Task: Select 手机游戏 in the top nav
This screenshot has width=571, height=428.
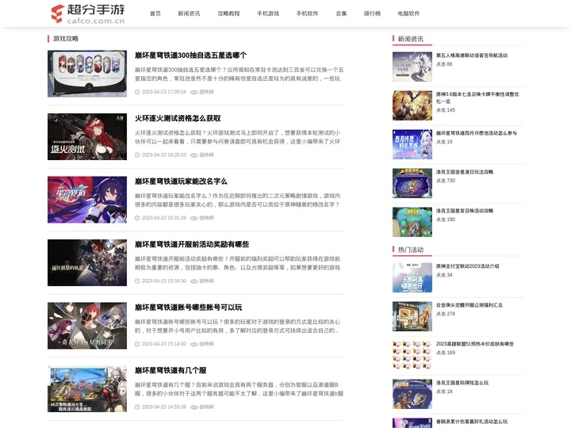Action: pyautogui.click(x=268, y=13)
